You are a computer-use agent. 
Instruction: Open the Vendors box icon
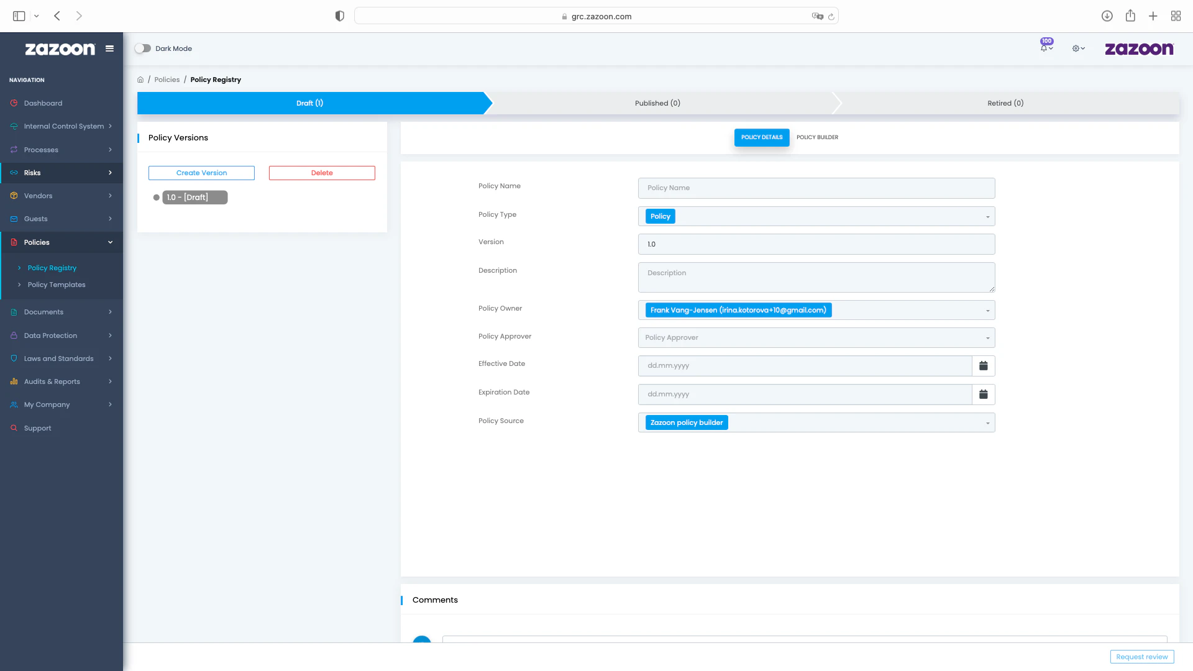coord(14,196)
